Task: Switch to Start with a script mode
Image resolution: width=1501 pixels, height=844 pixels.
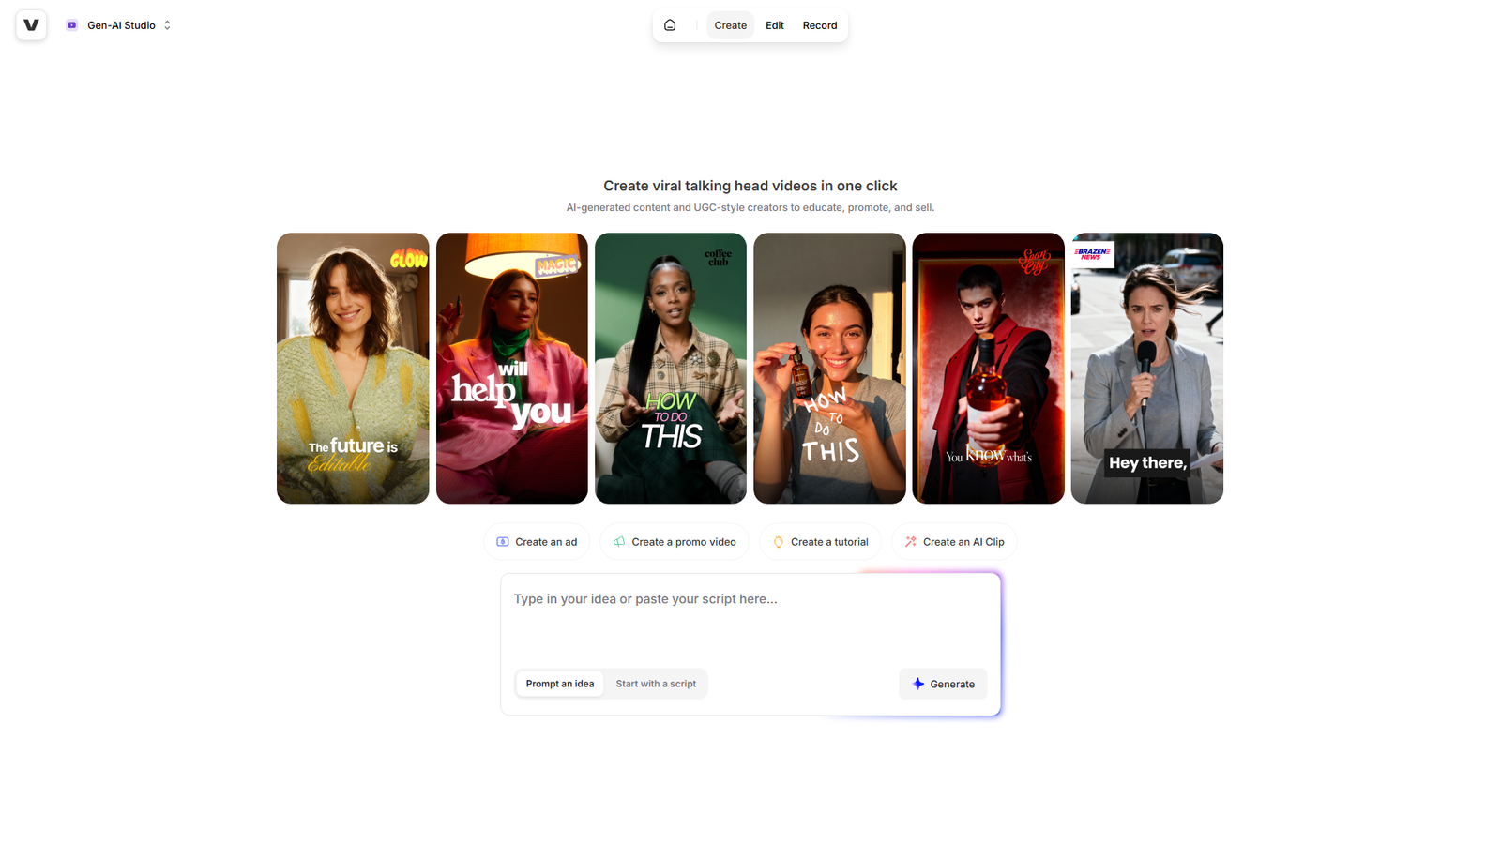Action: click(656, 684)
